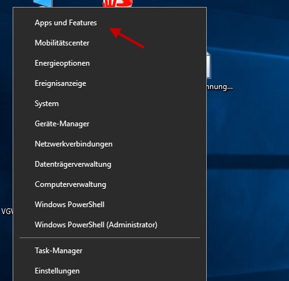Viewport: 289px width, 281px height.
Task: Open Energieoptionen
Action: (109, 63)
